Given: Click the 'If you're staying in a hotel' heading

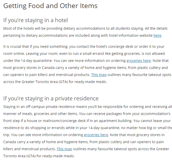Looking at the screenshot, I should coord(35,20).
